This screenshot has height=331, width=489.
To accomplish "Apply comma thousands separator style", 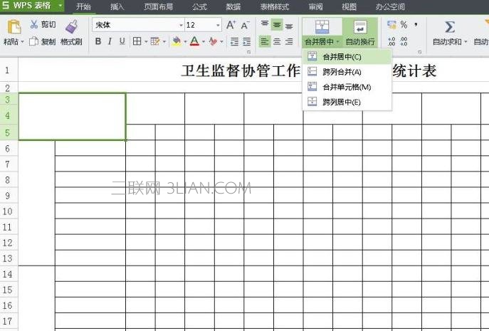I will pos(416,25).
